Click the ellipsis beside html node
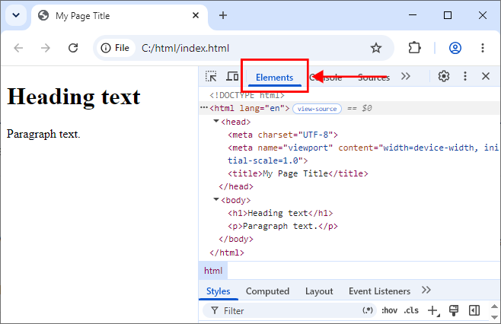The image size is (501, 324). click(203, 108)
